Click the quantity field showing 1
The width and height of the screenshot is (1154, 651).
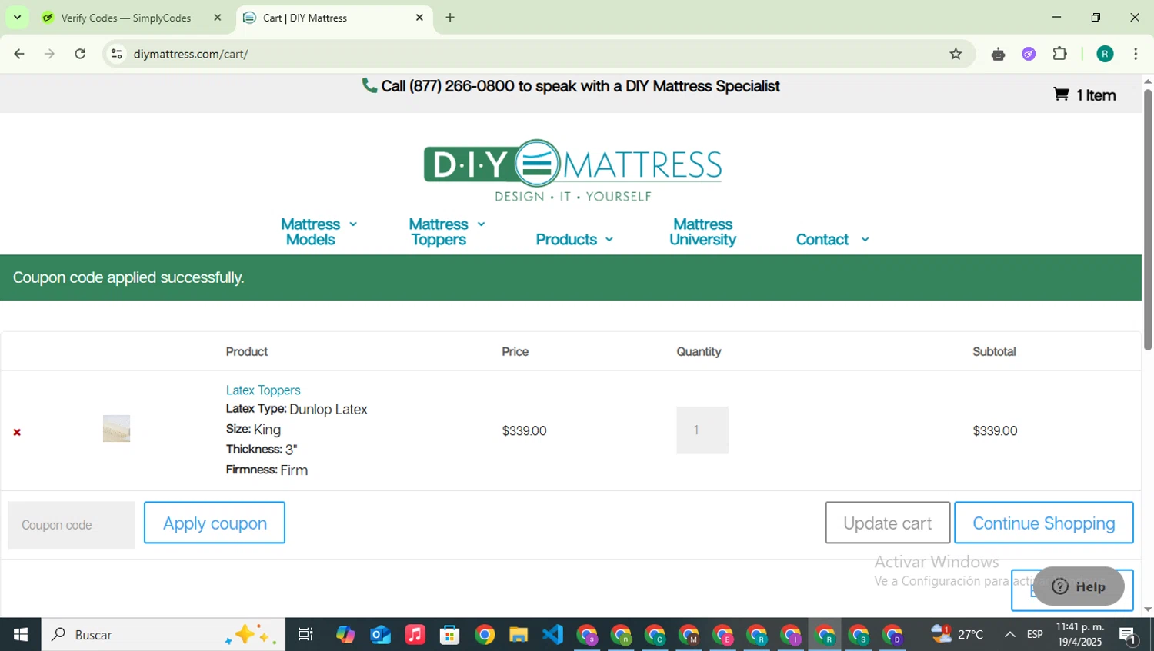[702, 430]
